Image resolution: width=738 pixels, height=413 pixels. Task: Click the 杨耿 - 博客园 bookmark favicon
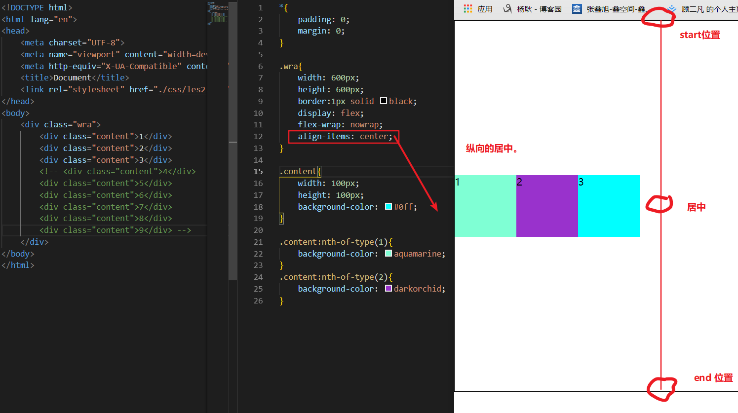507,9
